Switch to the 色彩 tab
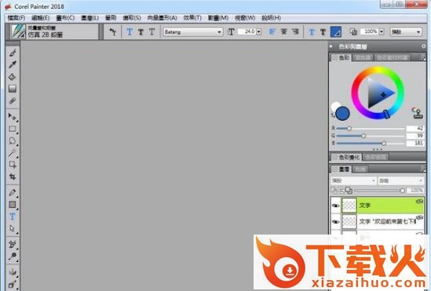This screenshot has height=291, width=431. (341, 58)
